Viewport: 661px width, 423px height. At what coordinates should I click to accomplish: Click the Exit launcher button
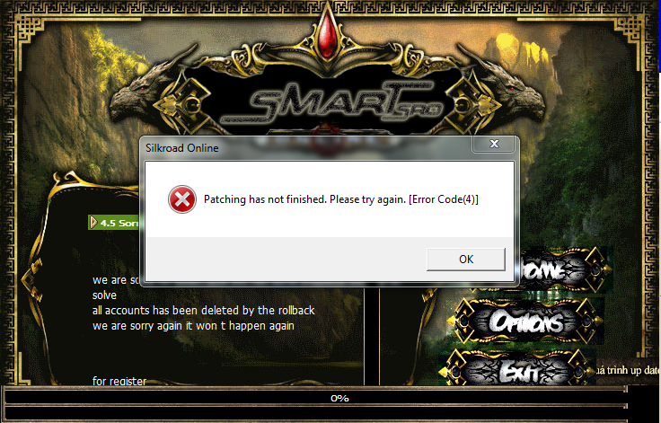click(520, 369)
